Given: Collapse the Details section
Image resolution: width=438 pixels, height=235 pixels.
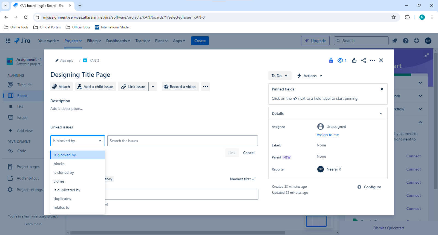Looking at the screenshot, I should (x=381, y=113).
